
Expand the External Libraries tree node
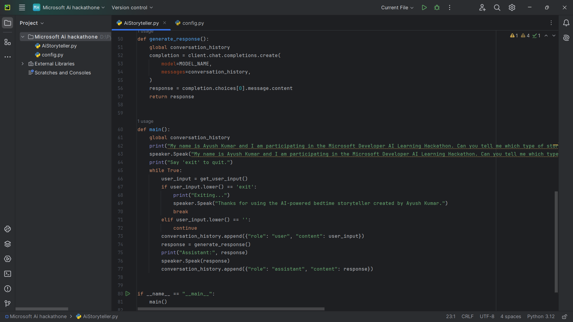(23, 64)
